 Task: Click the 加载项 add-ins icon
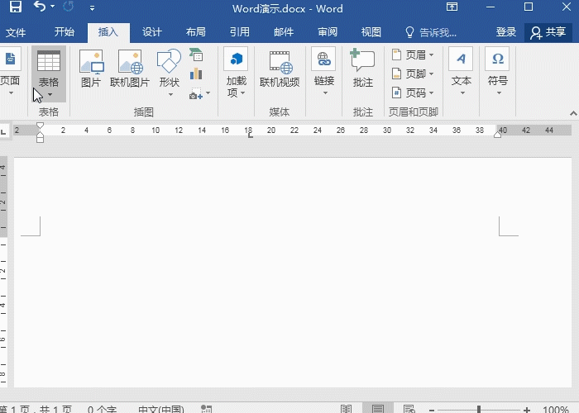pos(236,69)
